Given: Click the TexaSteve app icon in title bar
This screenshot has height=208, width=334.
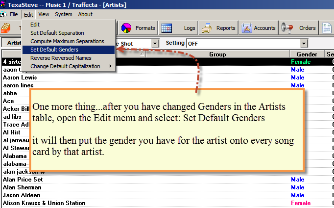Looking at the screenshot, I should click(x=3, y=4).
